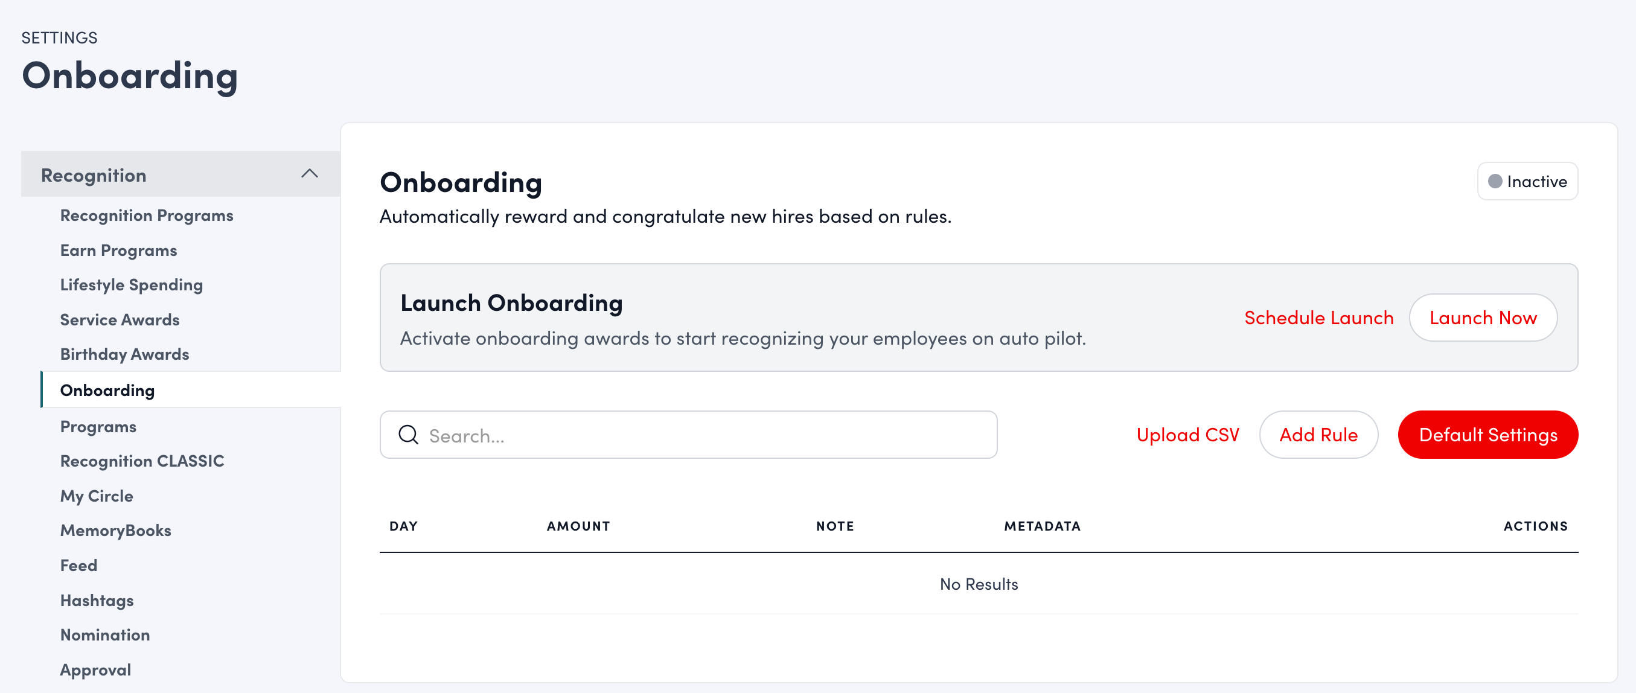The width and height of the screenshot is (1636, 693).
Task: Select the Hashtags sidebar item
Action: 97,599
